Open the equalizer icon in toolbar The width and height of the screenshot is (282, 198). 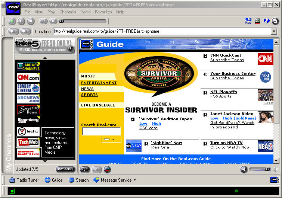click(x=257, y=21)
